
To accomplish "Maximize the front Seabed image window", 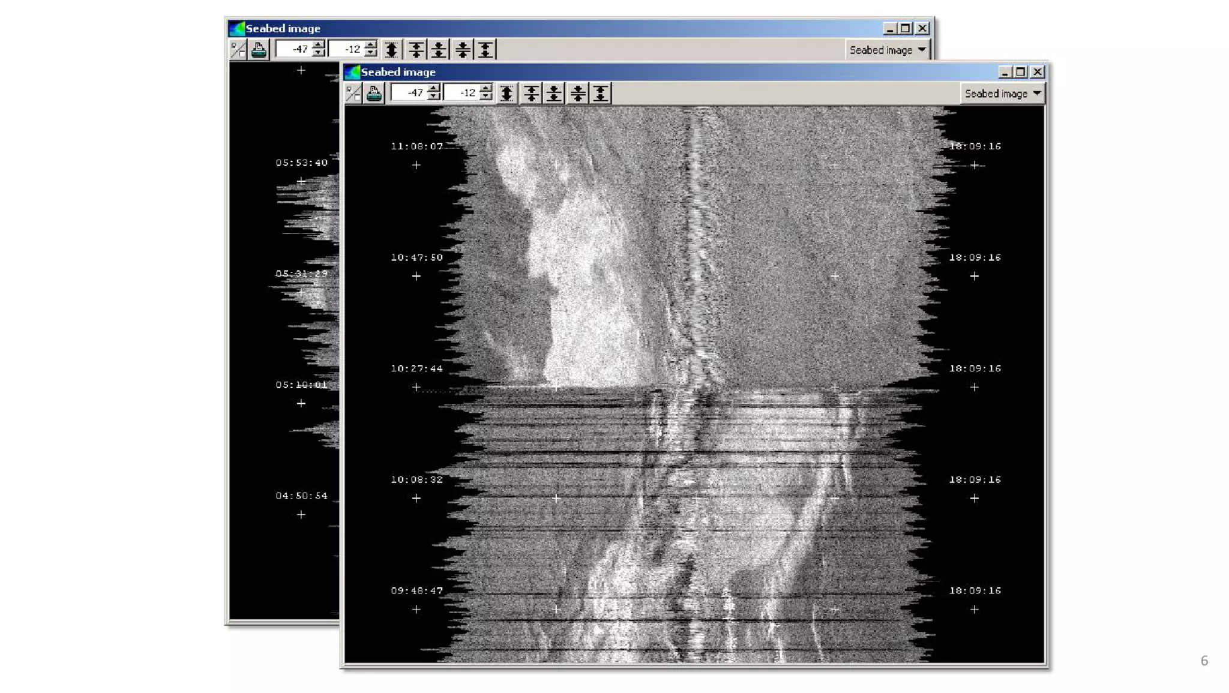I will pos(1021,72).
